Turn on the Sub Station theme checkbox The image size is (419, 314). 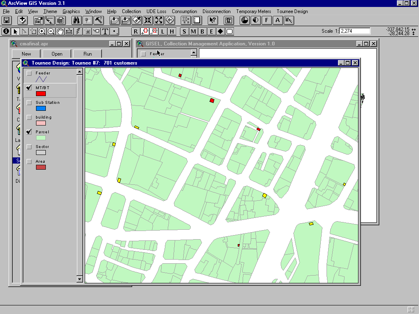tap(29, 103)
